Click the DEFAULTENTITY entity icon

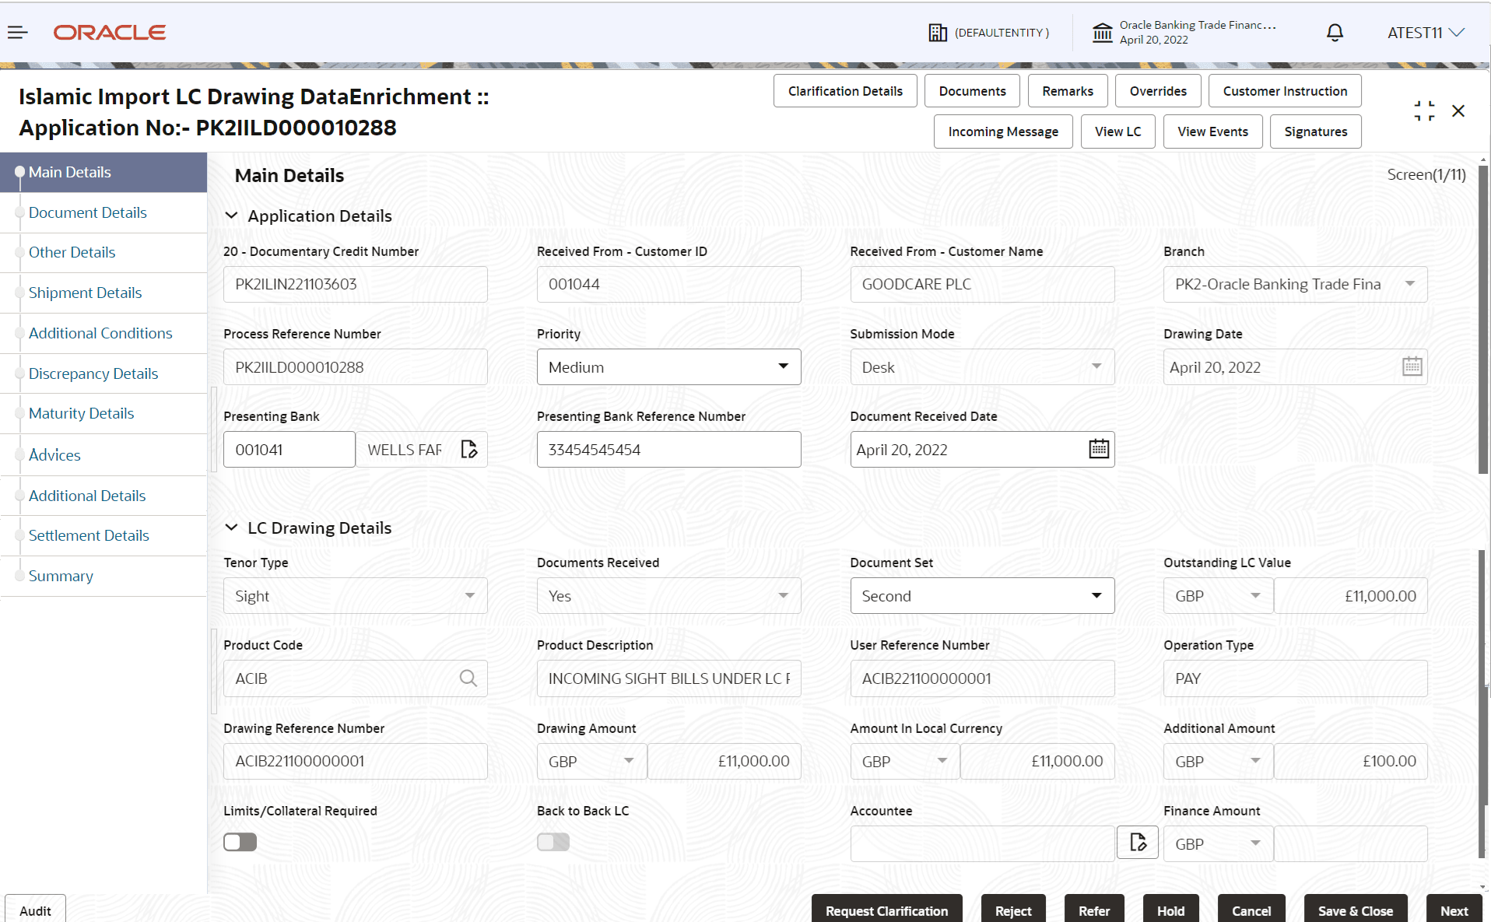coord(938,32)
